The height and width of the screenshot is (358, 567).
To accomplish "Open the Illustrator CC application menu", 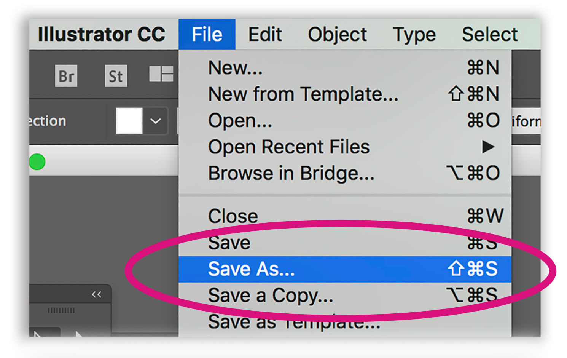I will click(x=102, y=34).
